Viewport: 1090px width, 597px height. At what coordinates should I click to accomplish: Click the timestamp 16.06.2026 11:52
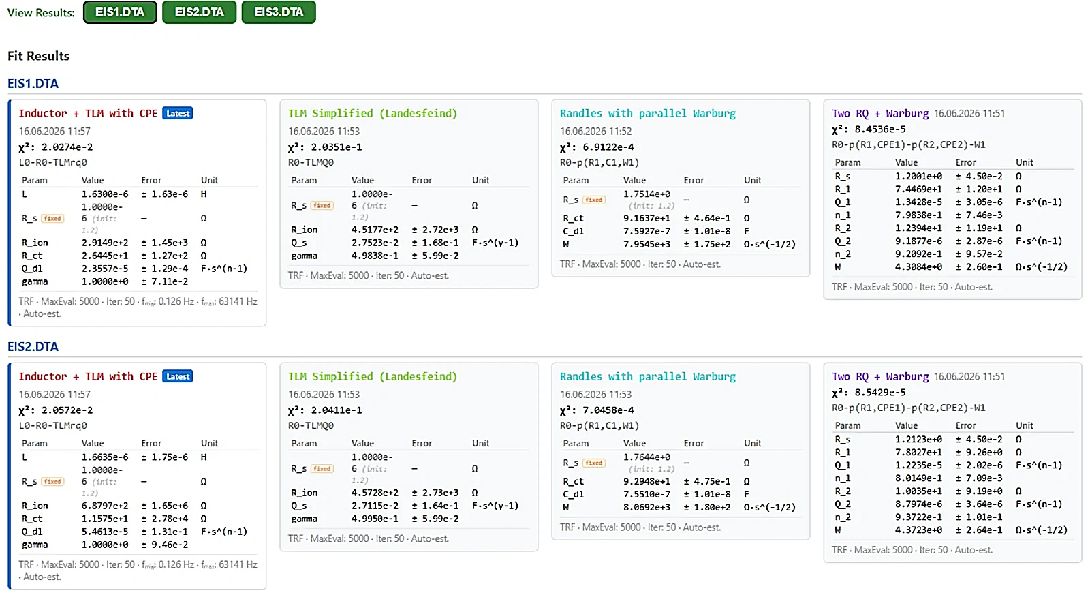coord(596,132)
